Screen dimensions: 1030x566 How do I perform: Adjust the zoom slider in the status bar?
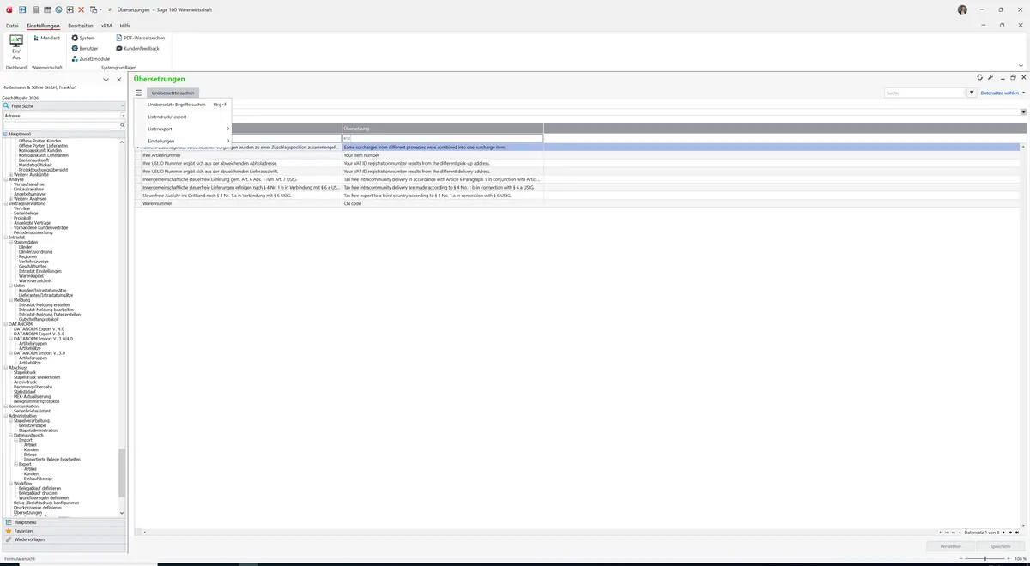click(x=984, y=559)
